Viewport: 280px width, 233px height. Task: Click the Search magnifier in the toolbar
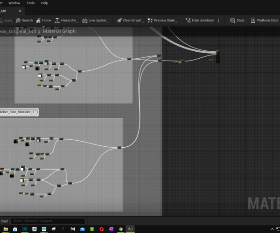click(x=24, y=21)
